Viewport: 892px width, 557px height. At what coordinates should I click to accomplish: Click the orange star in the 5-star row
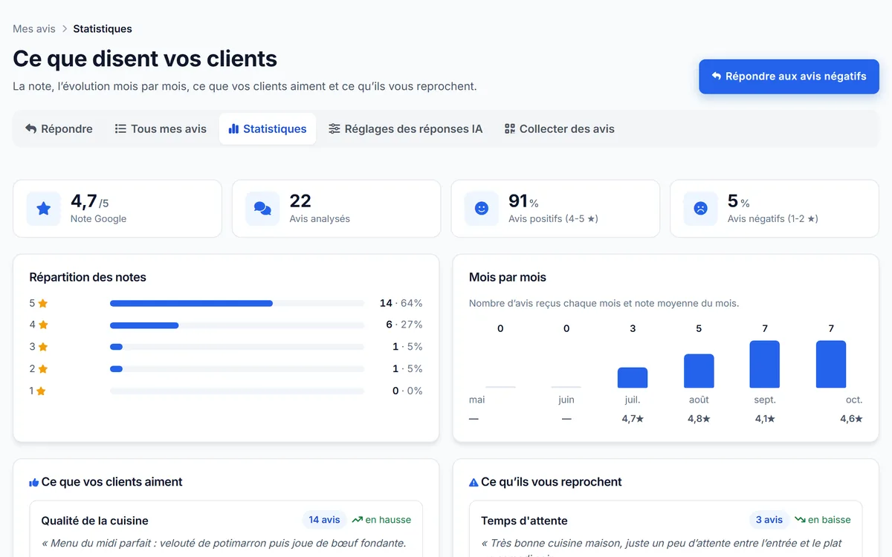point(43,303)
